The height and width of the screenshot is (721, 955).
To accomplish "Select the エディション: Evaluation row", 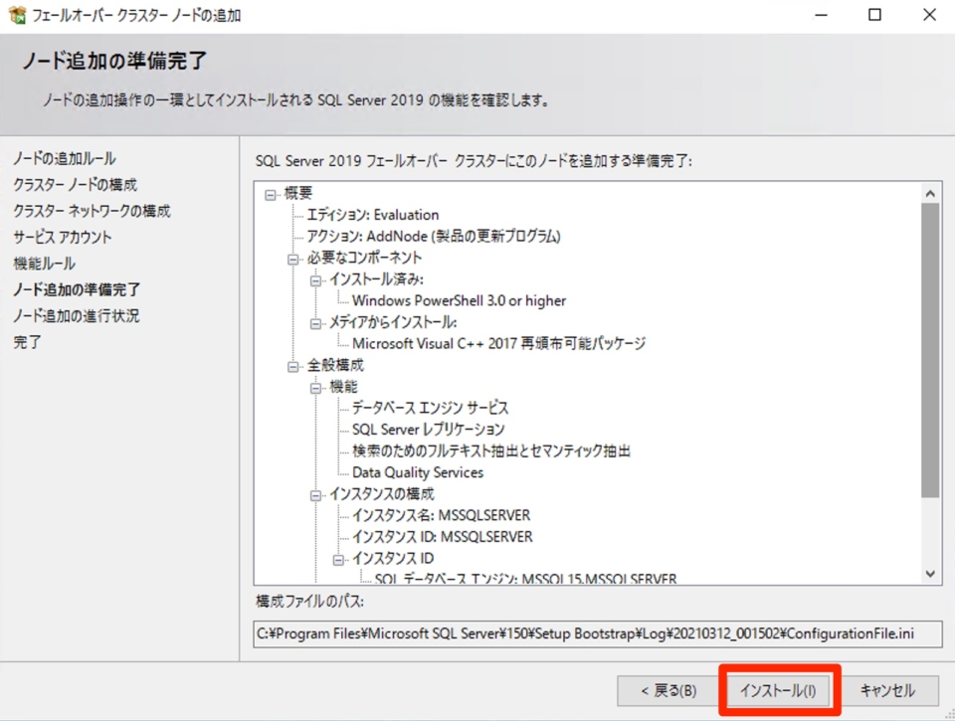I will (x=373, y=215).
